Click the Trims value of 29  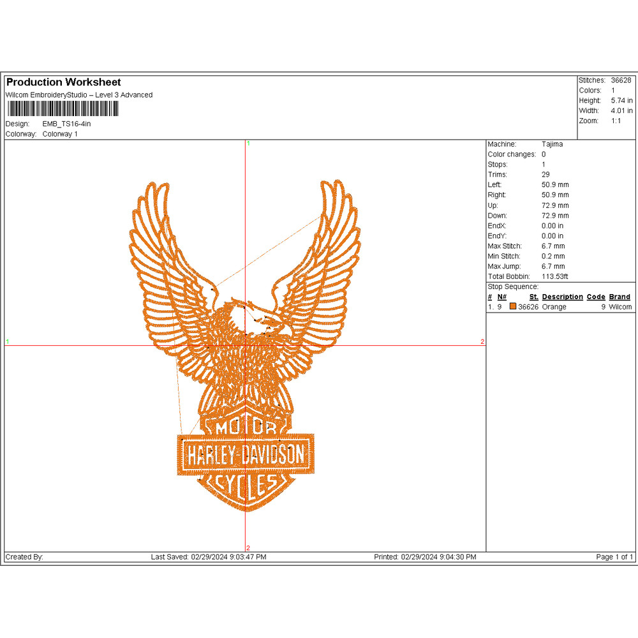click(544, 174)
